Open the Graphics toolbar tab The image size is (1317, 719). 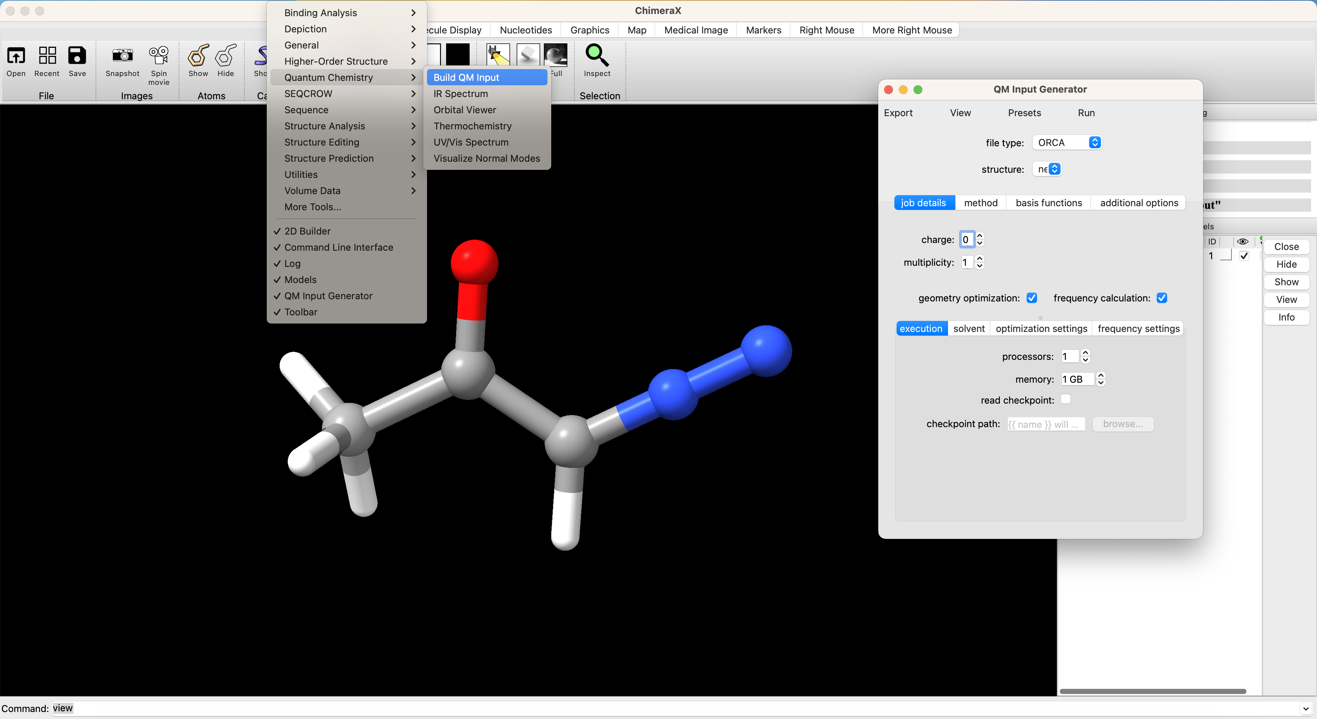(x=589, y=30)
